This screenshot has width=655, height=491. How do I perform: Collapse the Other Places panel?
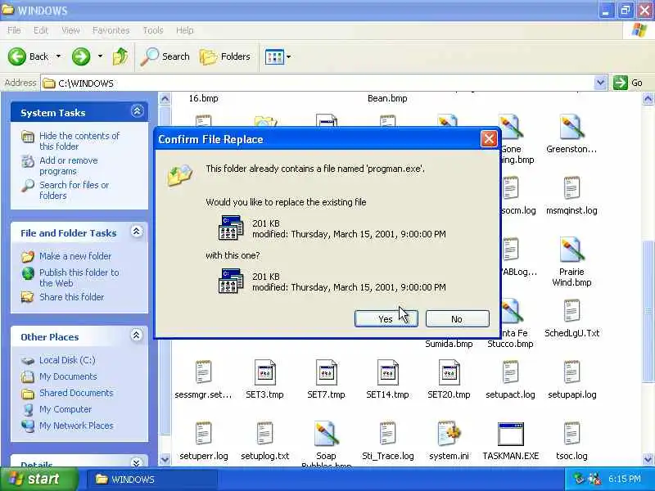(136, 336)
